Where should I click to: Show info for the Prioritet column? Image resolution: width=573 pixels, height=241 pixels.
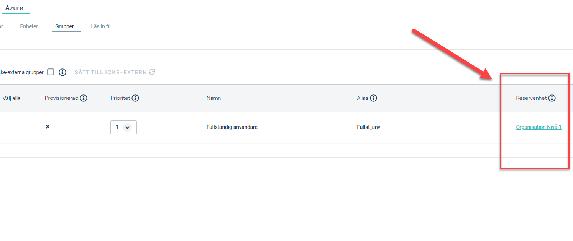point(135,98)
